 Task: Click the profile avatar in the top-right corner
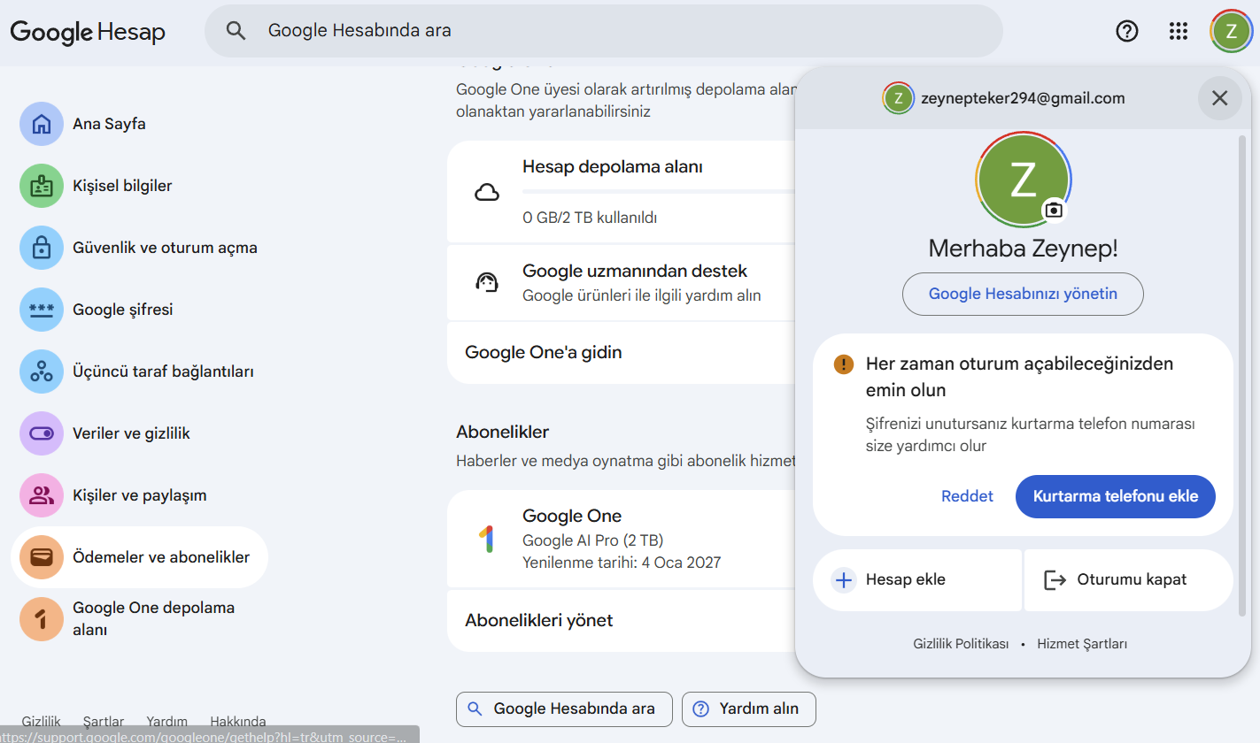1231,32
